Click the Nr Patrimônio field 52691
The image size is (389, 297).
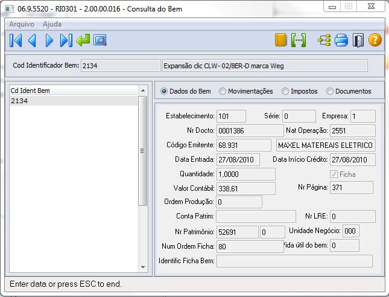pyautogui.click(x=238, y=232)
